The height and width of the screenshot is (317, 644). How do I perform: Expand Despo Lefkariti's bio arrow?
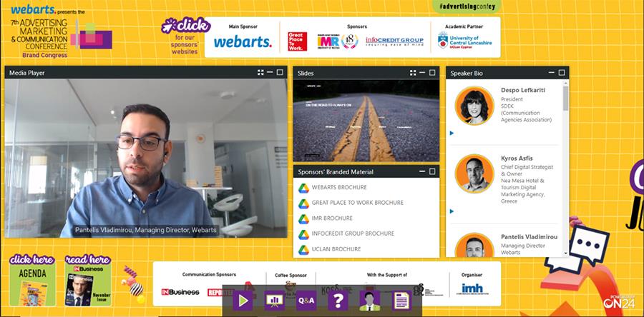pos(452,133)
